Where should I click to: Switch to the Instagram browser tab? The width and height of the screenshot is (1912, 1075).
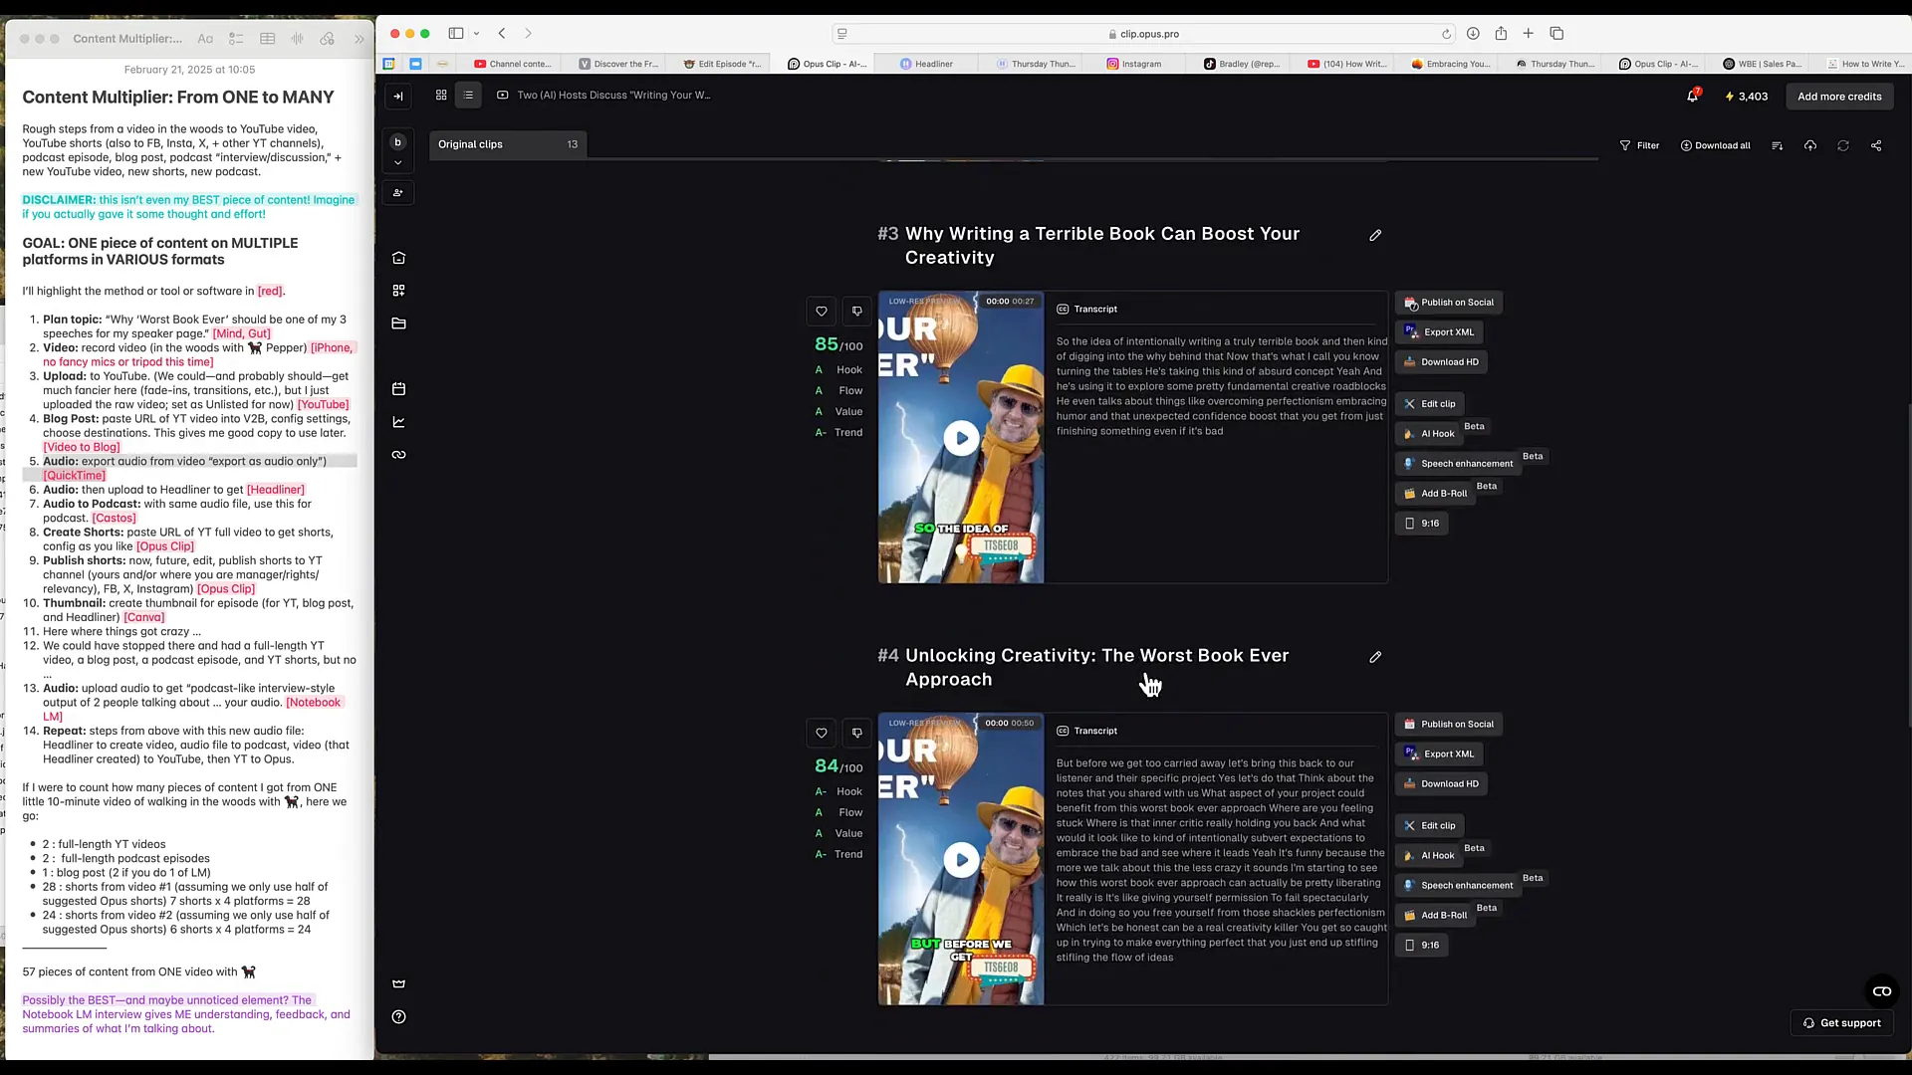1134,64
